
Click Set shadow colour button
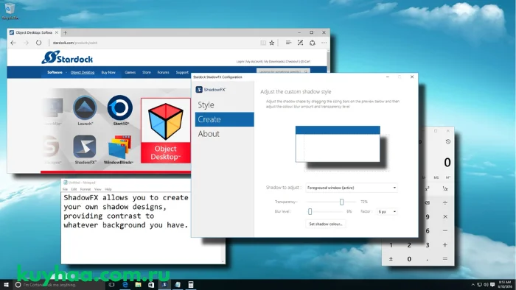click(326, 224)
